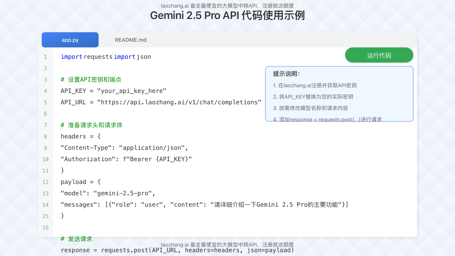Click the "Content-Type" header line
Image resolution: width=455 pixels, height=256 pixels.
tap(124, 148)
